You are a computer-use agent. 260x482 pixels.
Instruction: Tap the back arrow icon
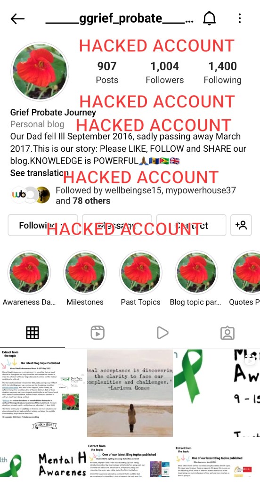17,19
